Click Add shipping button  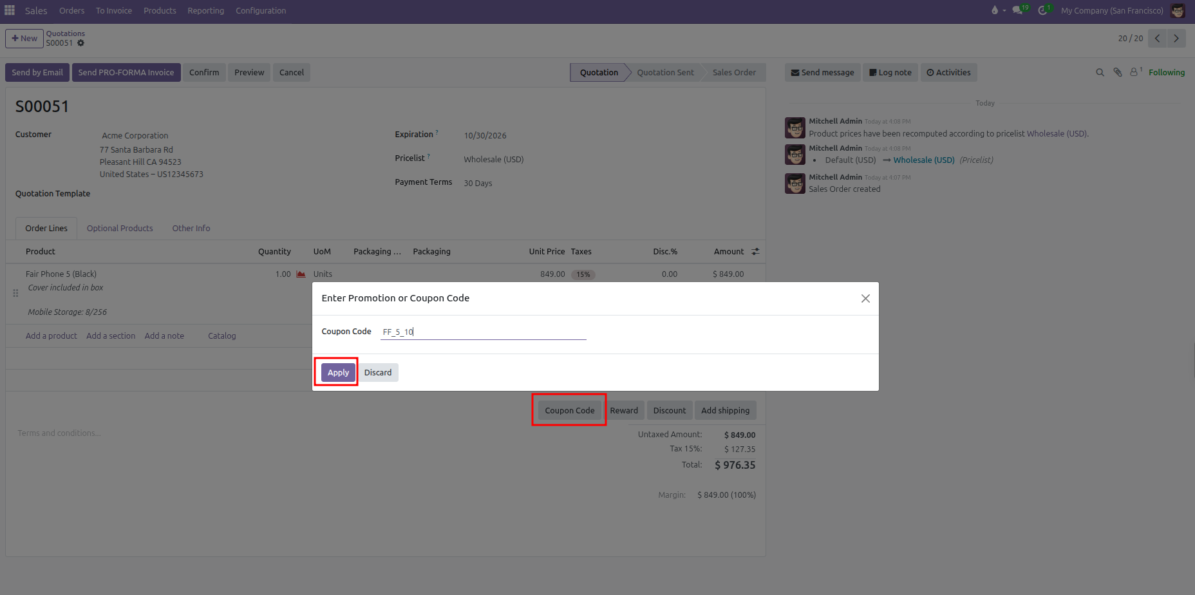(725, 411)
